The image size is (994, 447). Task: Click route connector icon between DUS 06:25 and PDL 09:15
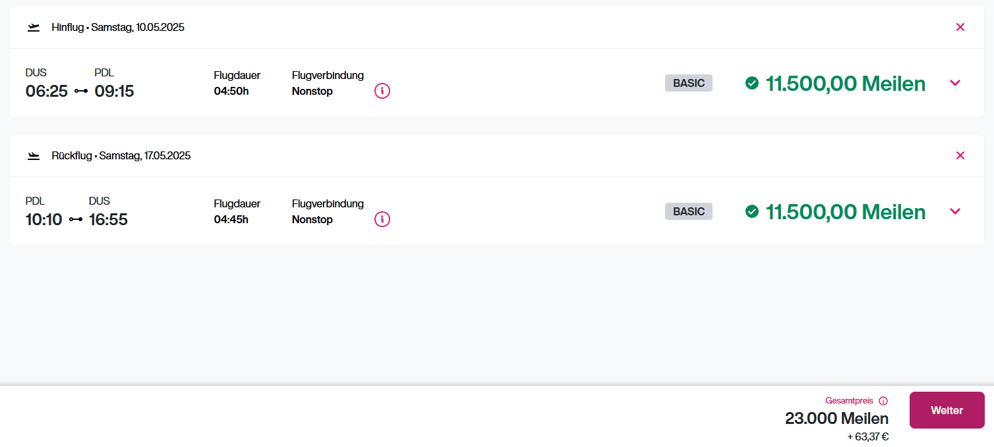(81, 91)
